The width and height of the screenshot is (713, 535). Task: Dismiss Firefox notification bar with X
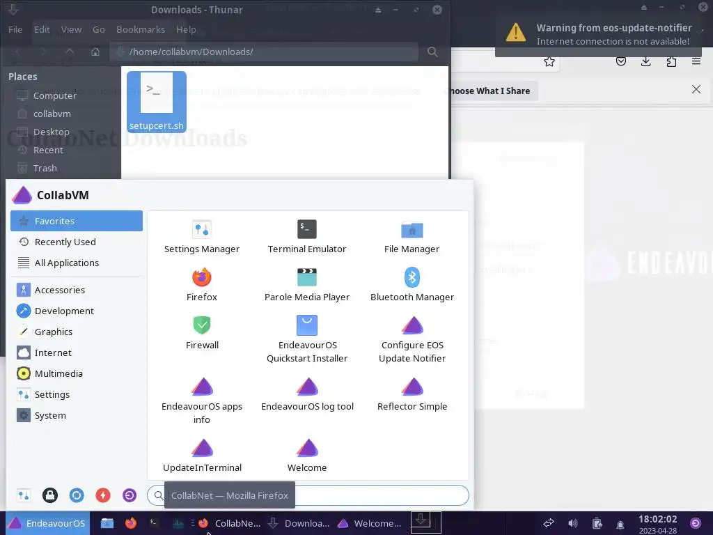coord(696,89)
